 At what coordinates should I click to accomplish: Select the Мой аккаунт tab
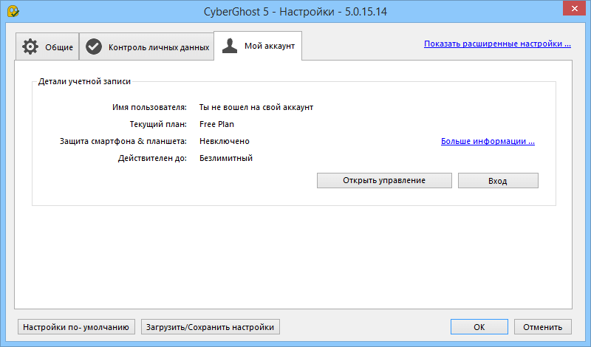(257, 47)
